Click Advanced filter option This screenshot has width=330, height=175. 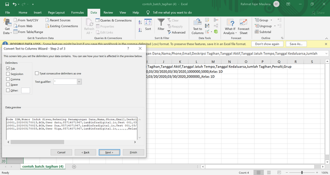coord(177,33)
